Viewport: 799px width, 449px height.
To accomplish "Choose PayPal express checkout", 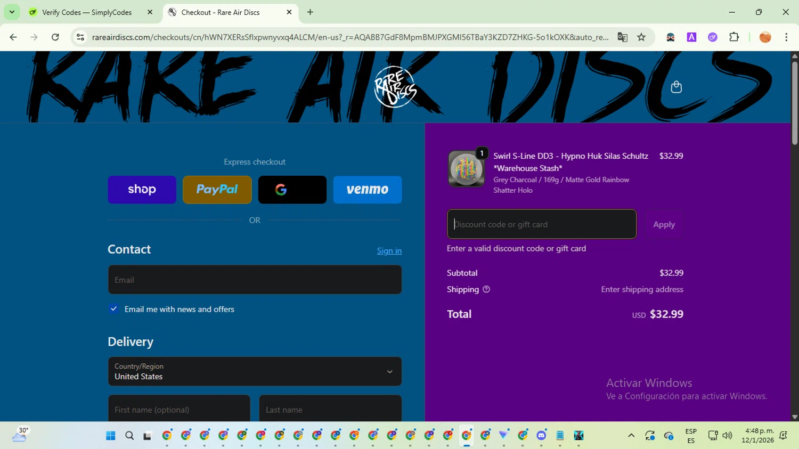I will coord(217,190).
